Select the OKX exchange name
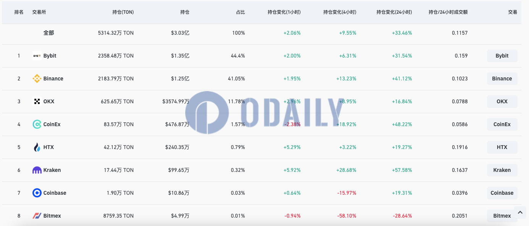Viewport: 529px width, 226px height. 49,101
